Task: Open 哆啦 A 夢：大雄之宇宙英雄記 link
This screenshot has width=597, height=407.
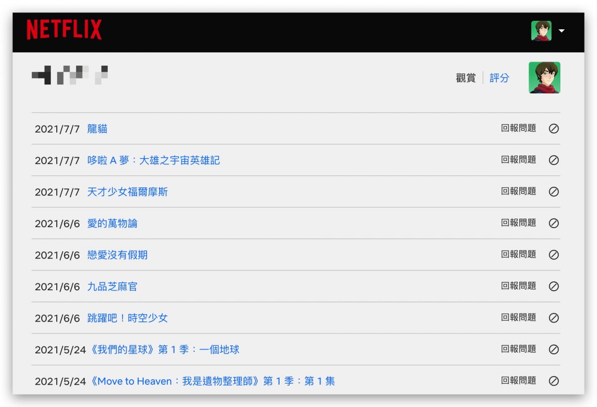Action: tap(154, 161)
